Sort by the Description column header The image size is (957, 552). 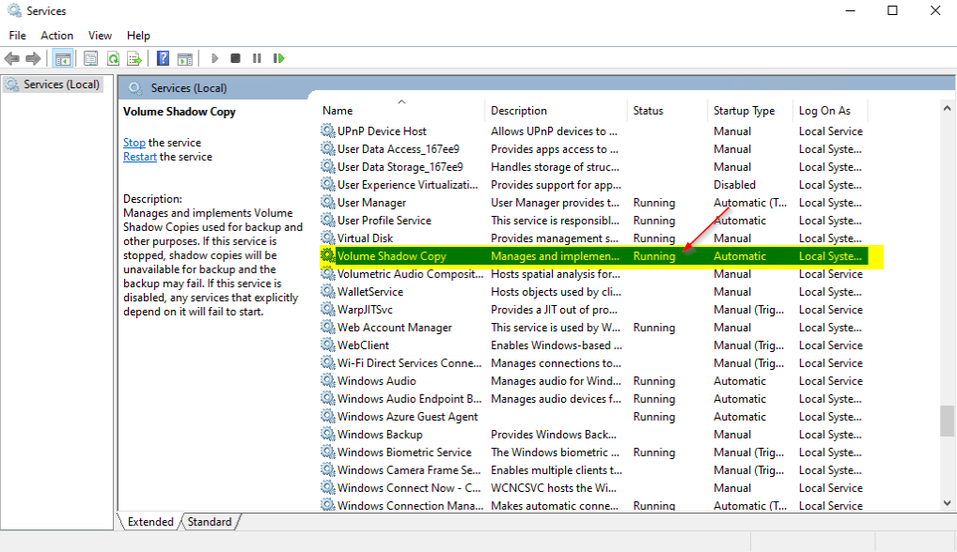pos(556,110)
